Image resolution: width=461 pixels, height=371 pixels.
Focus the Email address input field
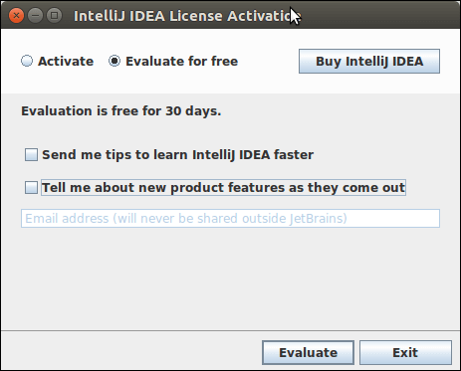click(x=230, y=219)
